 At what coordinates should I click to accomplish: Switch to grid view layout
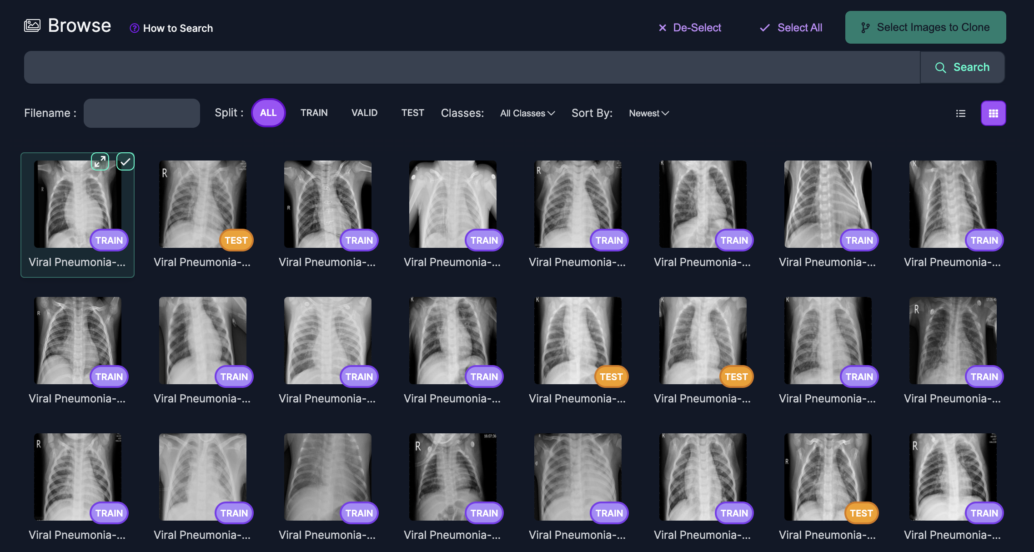(x=993, y=113)
